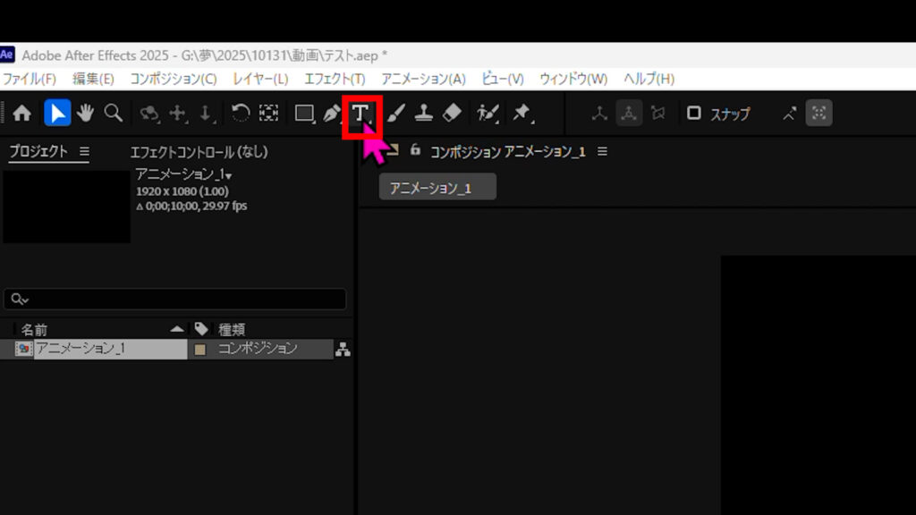
Task: Open the エフェクト(T) menu
Action: click(334, 79)
